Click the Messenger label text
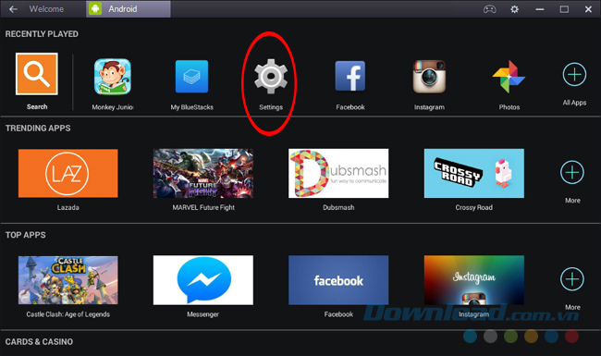This screenshot has width=601, height=356. pos(202,314)
